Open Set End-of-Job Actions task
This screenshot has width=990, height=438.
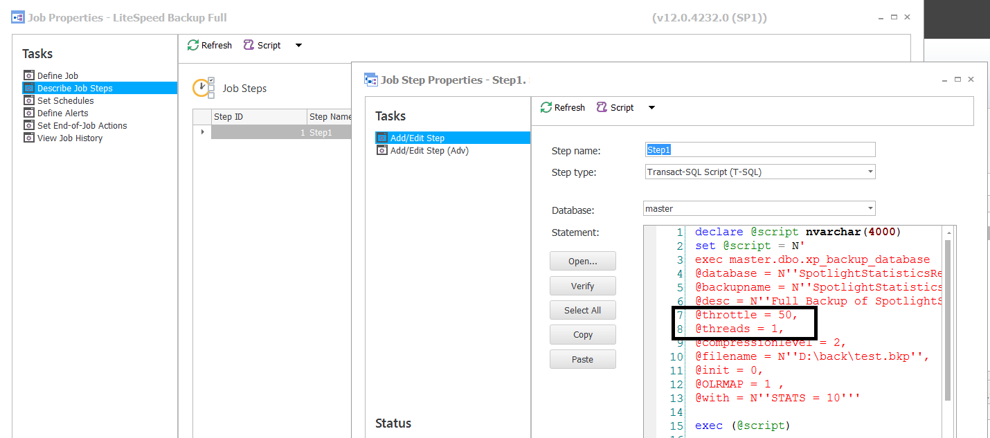tap(82, 125)
